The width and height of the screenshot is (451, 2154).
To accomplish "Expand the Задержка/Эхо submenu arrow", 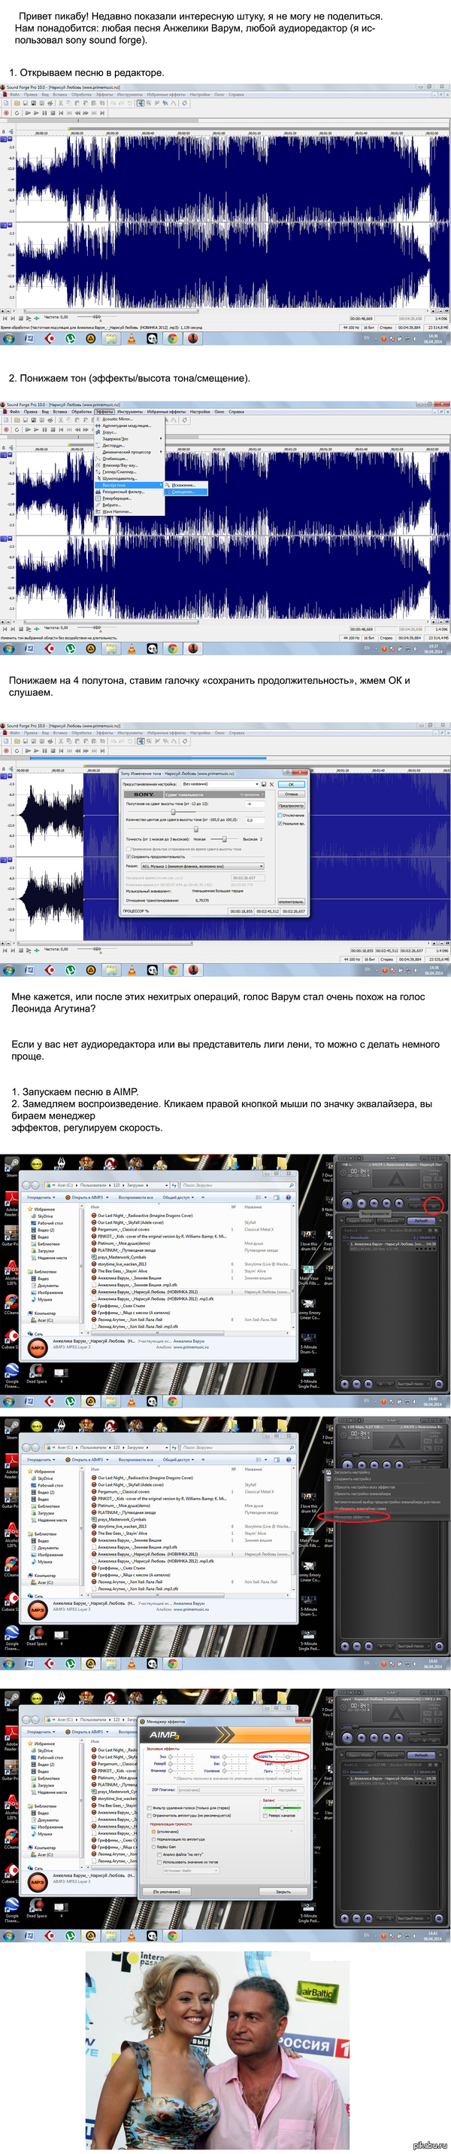I will coord(161,438).
